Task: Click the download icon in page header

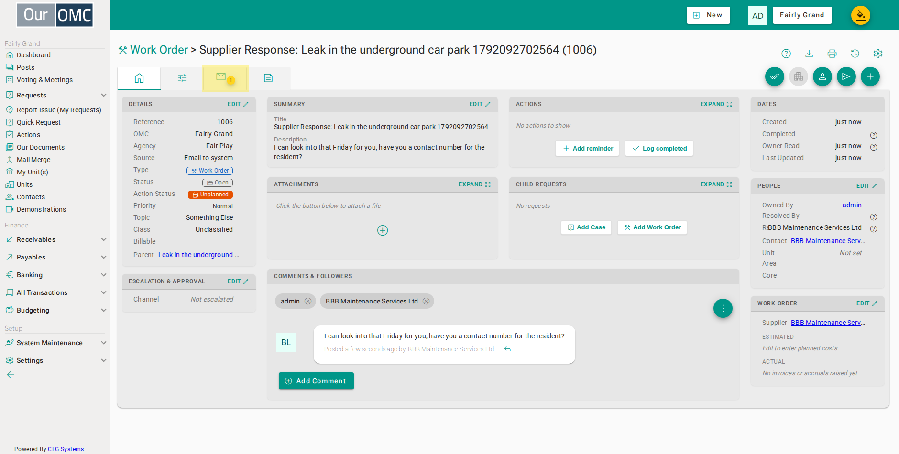Action: 809,54
